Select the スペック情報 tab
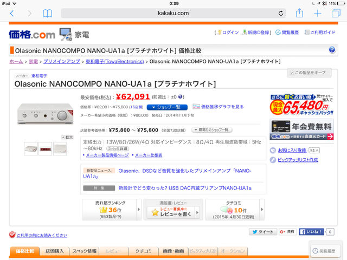Screen dimensions: 347x260 click(x=85, y=251)
